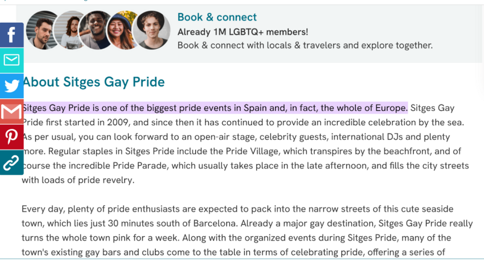Image resolution: width=484 pixels, height=268 pixels.
Task: Open the "Book & connect" link
Action: 217,17
